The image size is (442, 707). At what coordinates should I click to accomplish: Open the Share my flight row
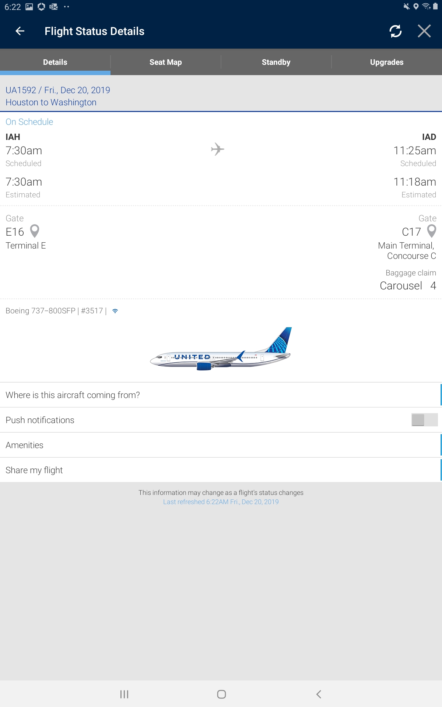tap(220, 470)
